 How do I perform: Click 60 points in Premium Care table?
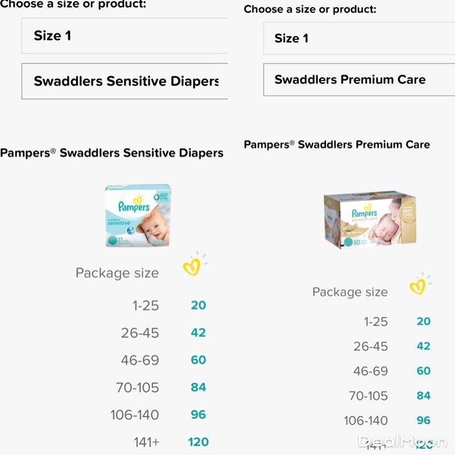tap(423, 371)
